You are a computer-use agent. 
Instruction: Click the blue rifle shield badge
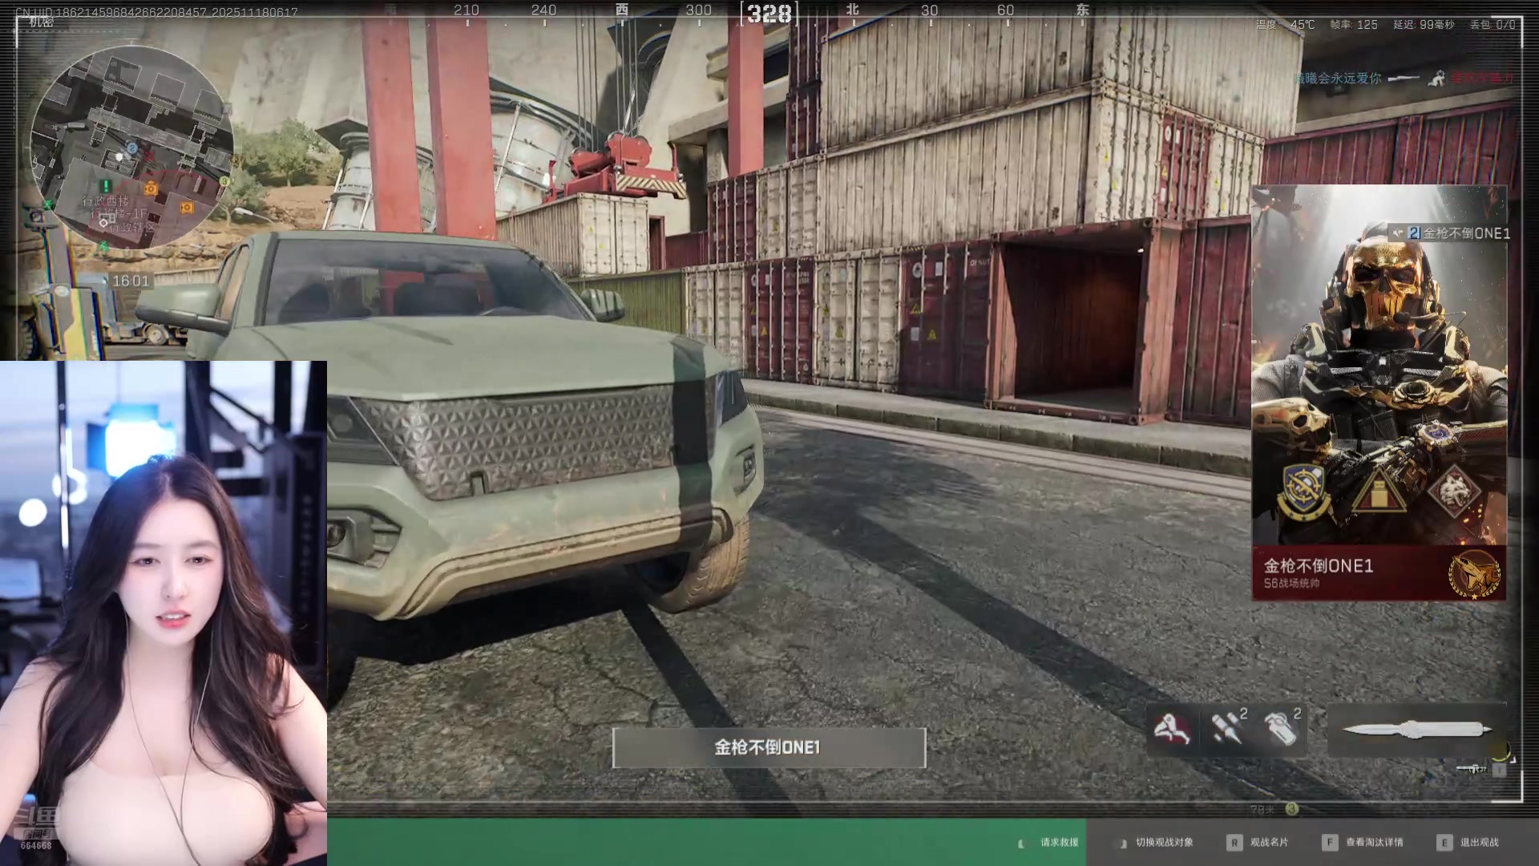pos(1305,491)
